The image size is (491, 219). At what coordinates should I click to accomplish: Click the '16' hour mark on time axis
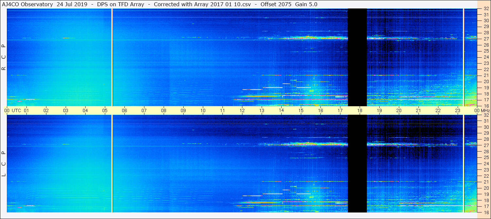[320, 110]
